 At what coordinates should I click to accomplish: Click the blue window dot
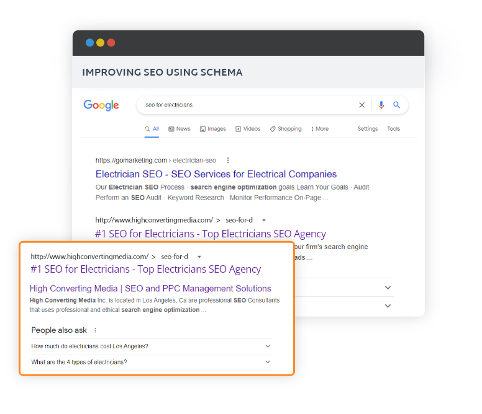point(90,43)
